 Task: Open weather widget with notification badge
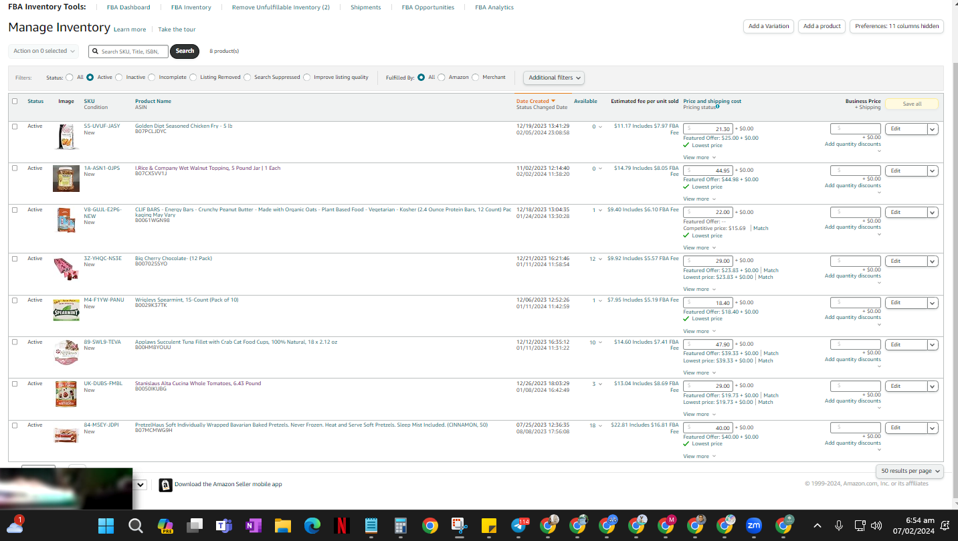click(x=15, y=525)
